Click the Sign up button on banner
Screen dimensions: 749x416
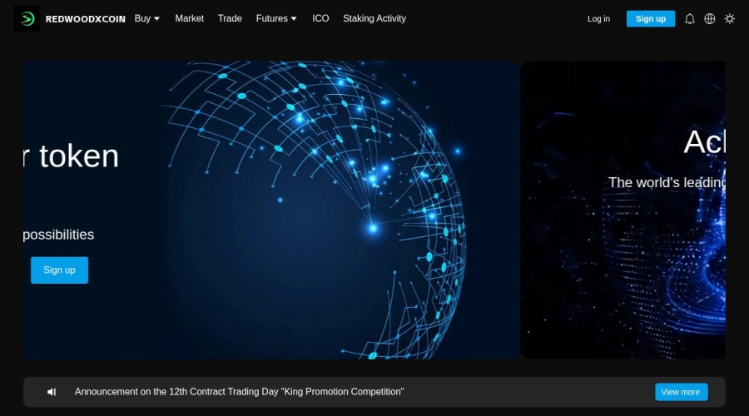pos(59,270)
